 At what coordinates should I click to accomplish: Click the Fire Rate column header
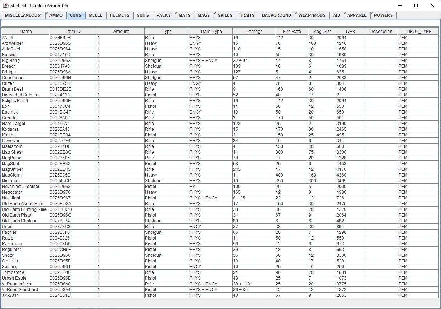coord(292,32)
